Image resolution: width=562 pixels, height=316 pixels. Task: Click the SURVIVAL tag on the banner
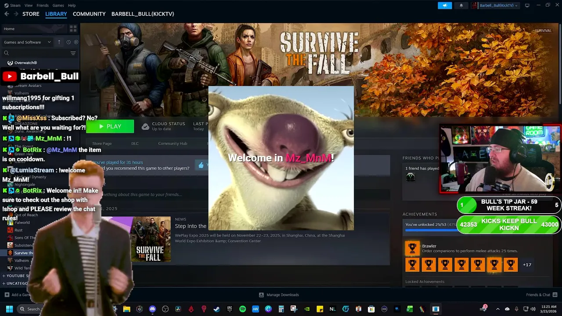pyautogui.click(x=543, y=31)
